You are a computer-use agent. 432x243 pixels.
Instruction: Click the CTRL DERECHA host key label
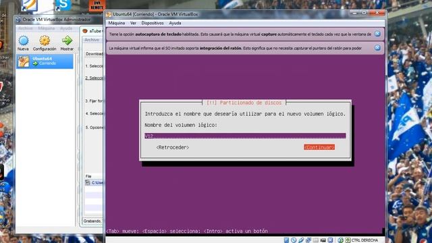tap(364, 240)
